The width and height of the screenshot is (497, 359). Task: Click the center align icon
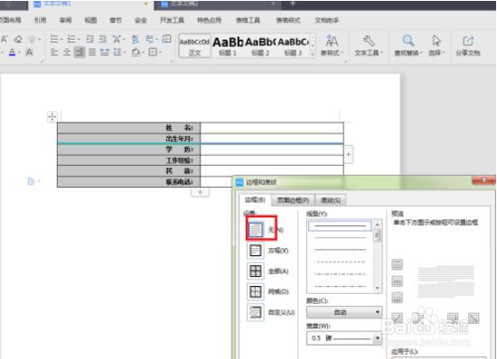tap(67, 52)
